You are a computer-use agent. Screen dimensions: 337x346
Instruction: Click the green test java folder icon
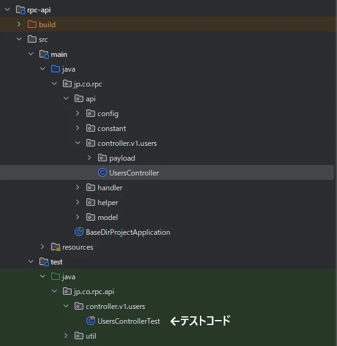[56, 277]
